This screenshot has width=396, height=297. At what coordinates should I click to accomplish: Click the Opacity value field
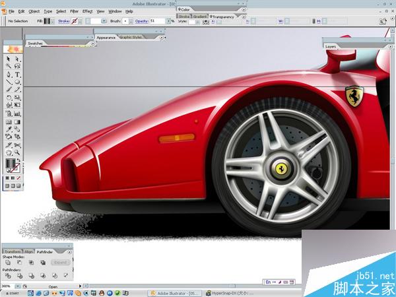158,21
